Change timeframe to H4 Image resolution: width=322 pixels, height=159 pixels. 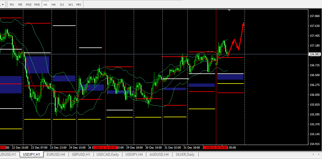[54, 4]
